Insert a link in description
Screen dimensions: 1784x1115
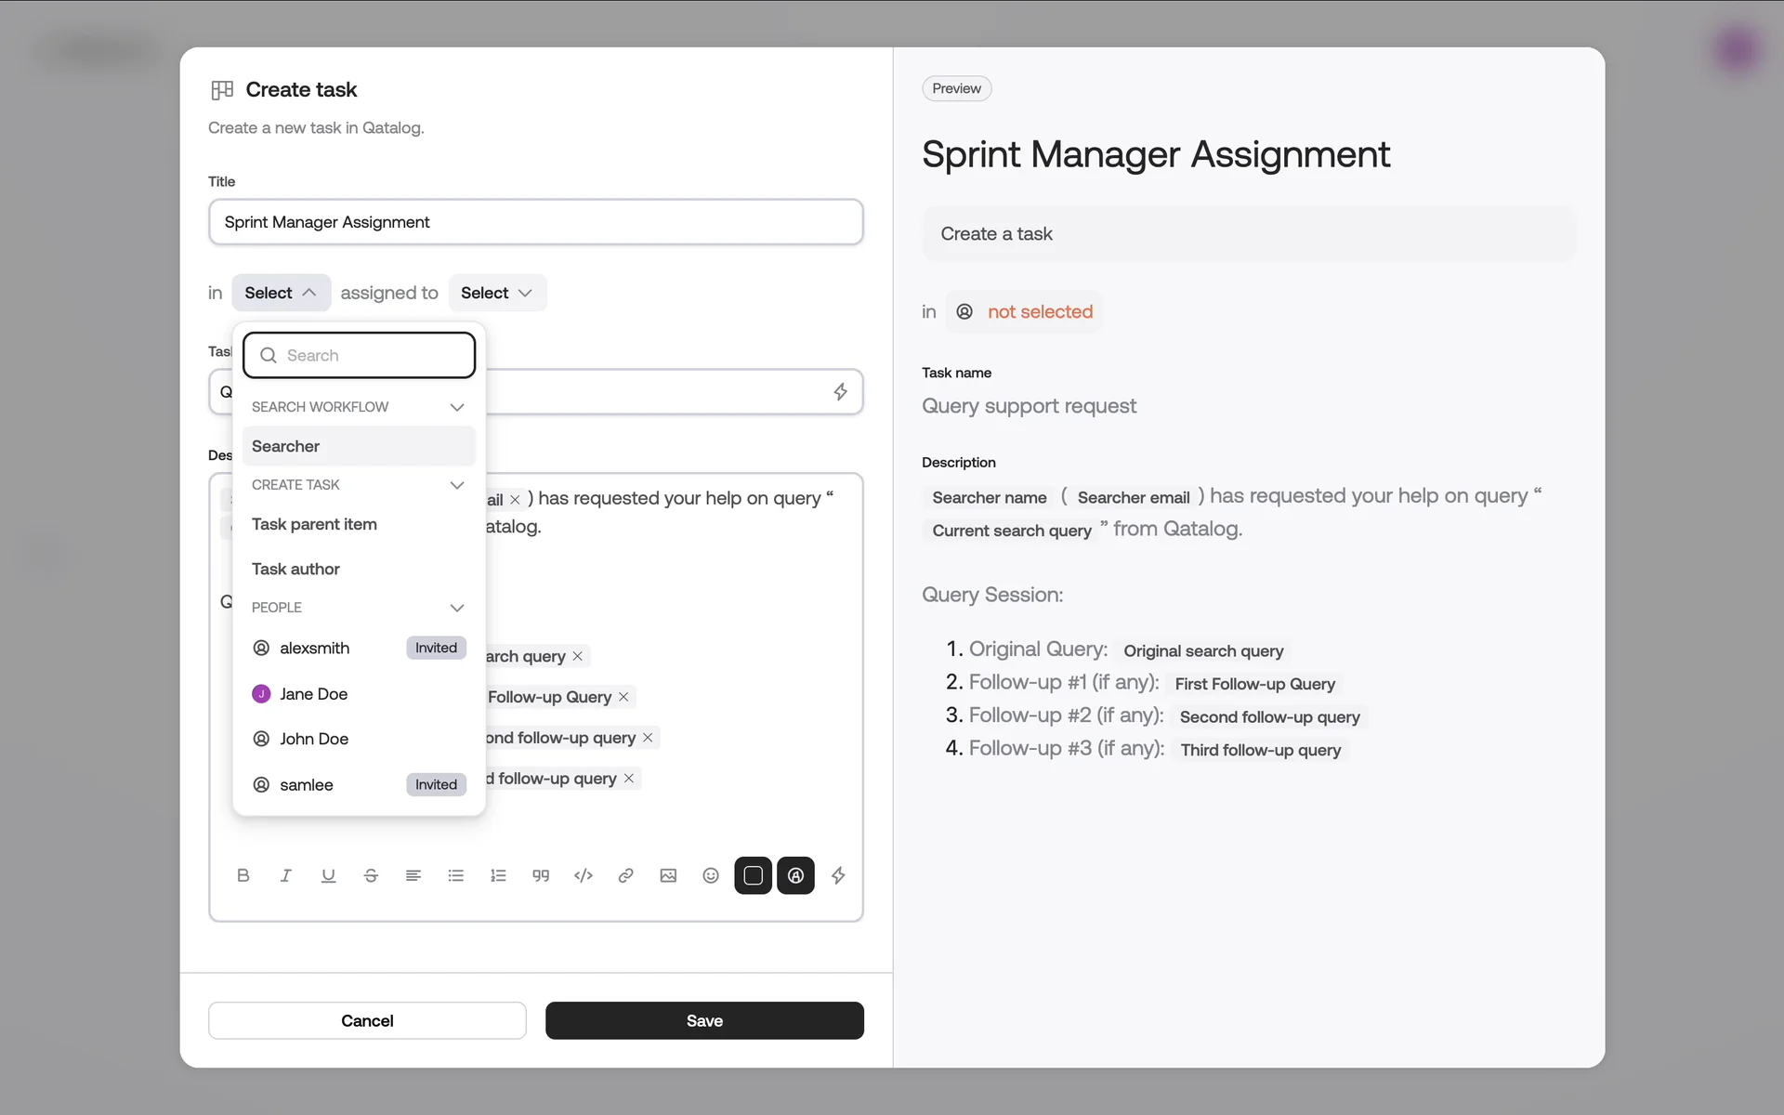coord(625,875)
